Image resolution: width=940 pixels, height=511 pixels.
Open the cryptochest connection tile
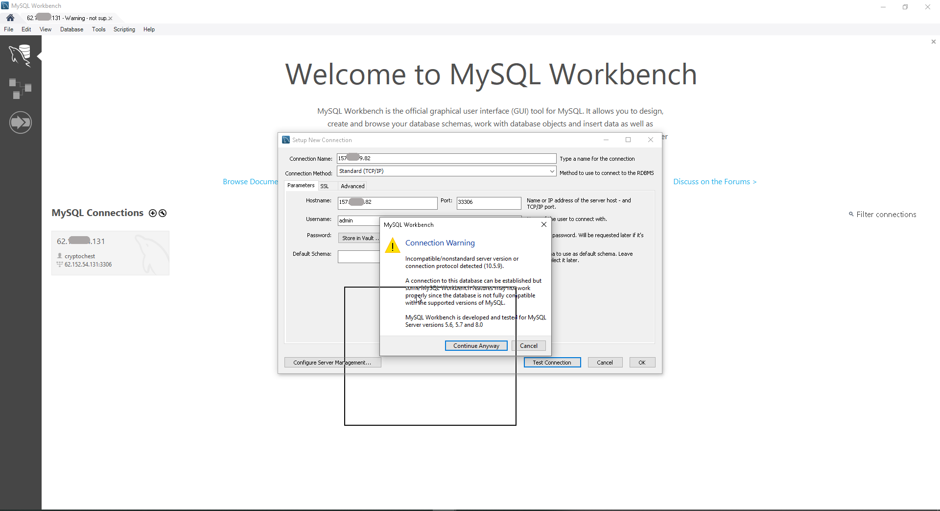111,253
